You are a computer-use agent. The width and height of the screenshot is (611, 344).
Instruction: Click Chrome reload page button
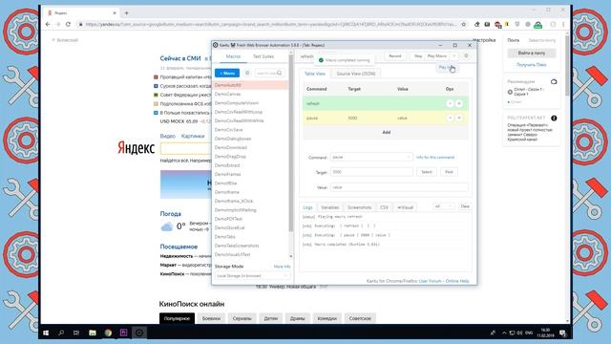tap(68, 24)
